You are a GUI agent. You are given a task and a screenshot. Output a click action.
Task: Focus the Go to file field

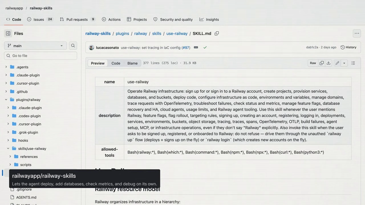click(40, 56)
